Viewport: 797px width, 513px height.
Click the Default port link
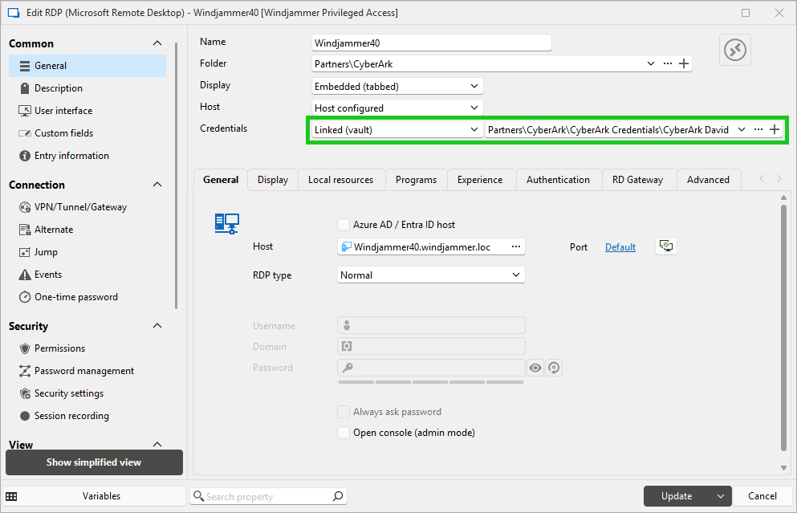click(x=620, y=247)
